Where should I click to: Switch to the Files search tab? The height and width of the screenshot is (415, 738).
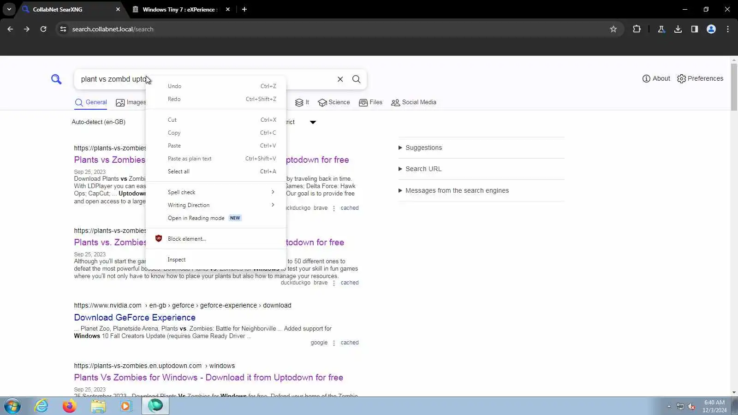(370, 102)
